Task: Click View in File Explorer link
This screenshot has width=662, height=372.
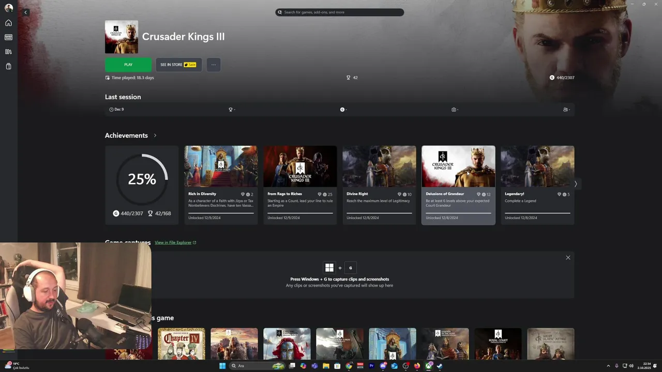Action: 175,242
